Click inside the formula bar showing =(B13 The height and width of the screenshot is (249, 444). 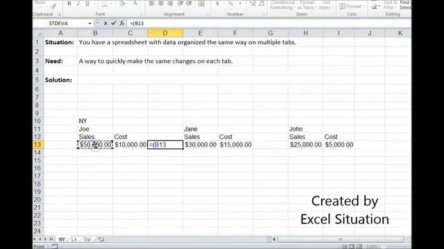click(268, 24)
